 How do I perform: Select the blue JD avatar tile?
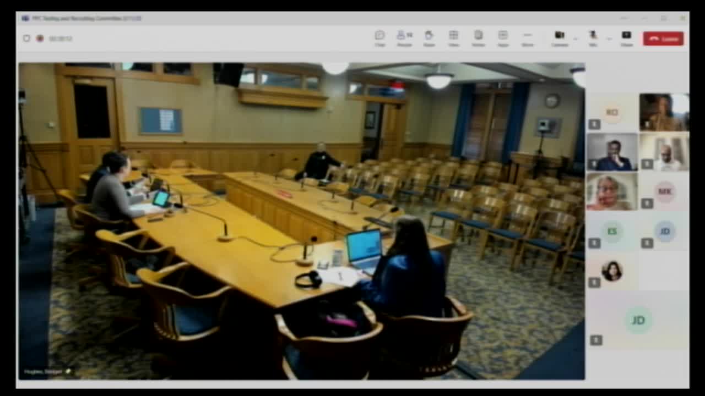click(x=664, y=231)
